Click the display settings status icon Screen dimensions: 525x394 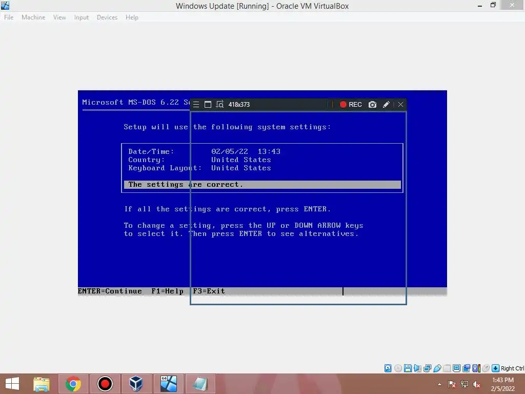point(456,368)
